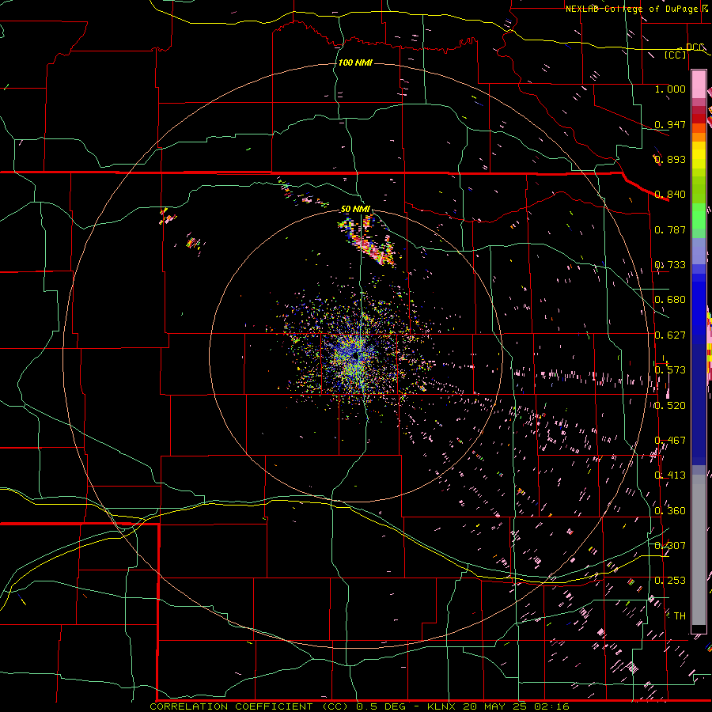712x712 pixels.
Task: Pick the pink top segment of the color bar
Action: [x=699, y=85]
